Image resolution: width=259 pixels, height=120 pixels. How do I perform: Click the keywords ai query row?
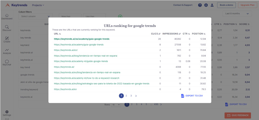pos(26,97)
